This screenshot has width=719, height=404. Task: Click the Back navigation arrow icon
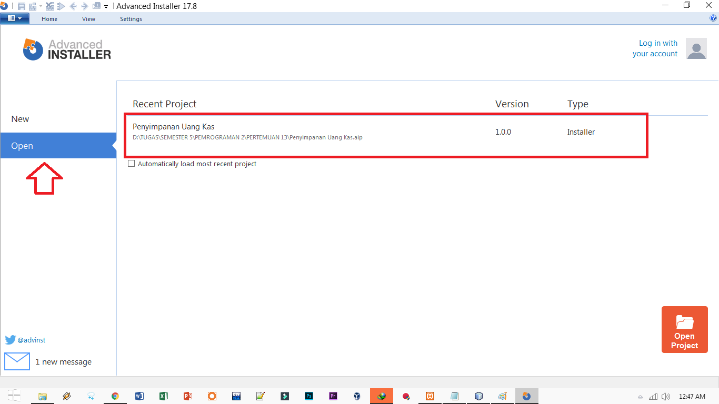point(73,6)
